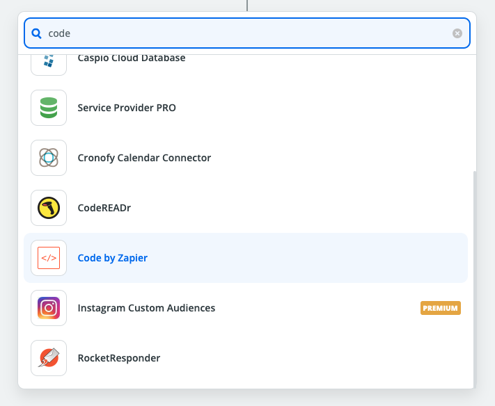Click the CodeREADr barcode scanner icon
This screenshot has height=406, width=495.
tap(49, 208)
